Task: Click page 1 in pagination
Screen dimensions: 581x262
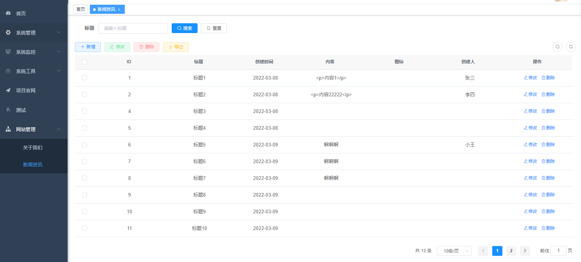Action: 497,251
